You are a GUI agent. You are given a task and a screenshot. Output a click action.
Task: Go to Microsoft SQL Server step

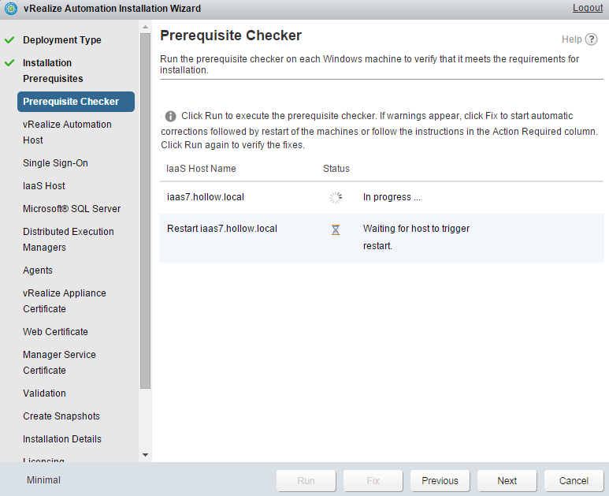click(72, 209)
